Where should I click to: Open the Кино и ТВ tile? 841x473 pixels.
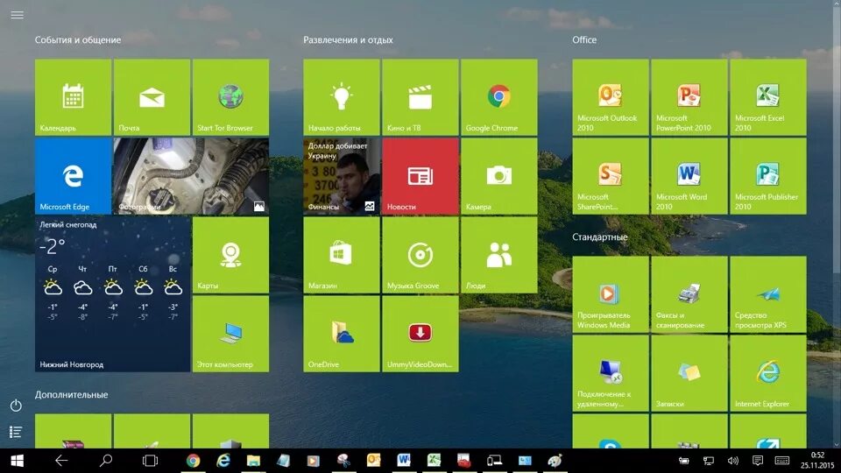[420, 97]
